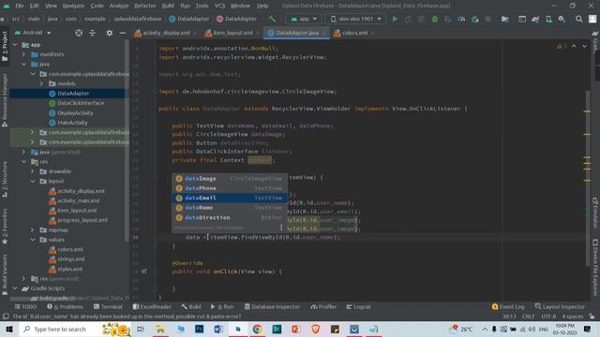
Task: Open Project panel settings gear
Action: tap(110, 33)
